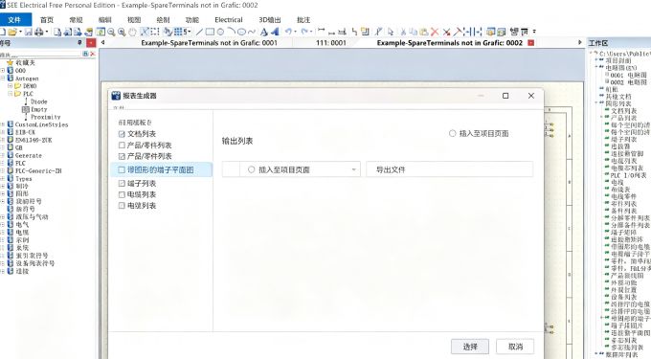Select the Circle drawing tool
This screenshot has height=359, width=651.
click(x=220, y=32)
